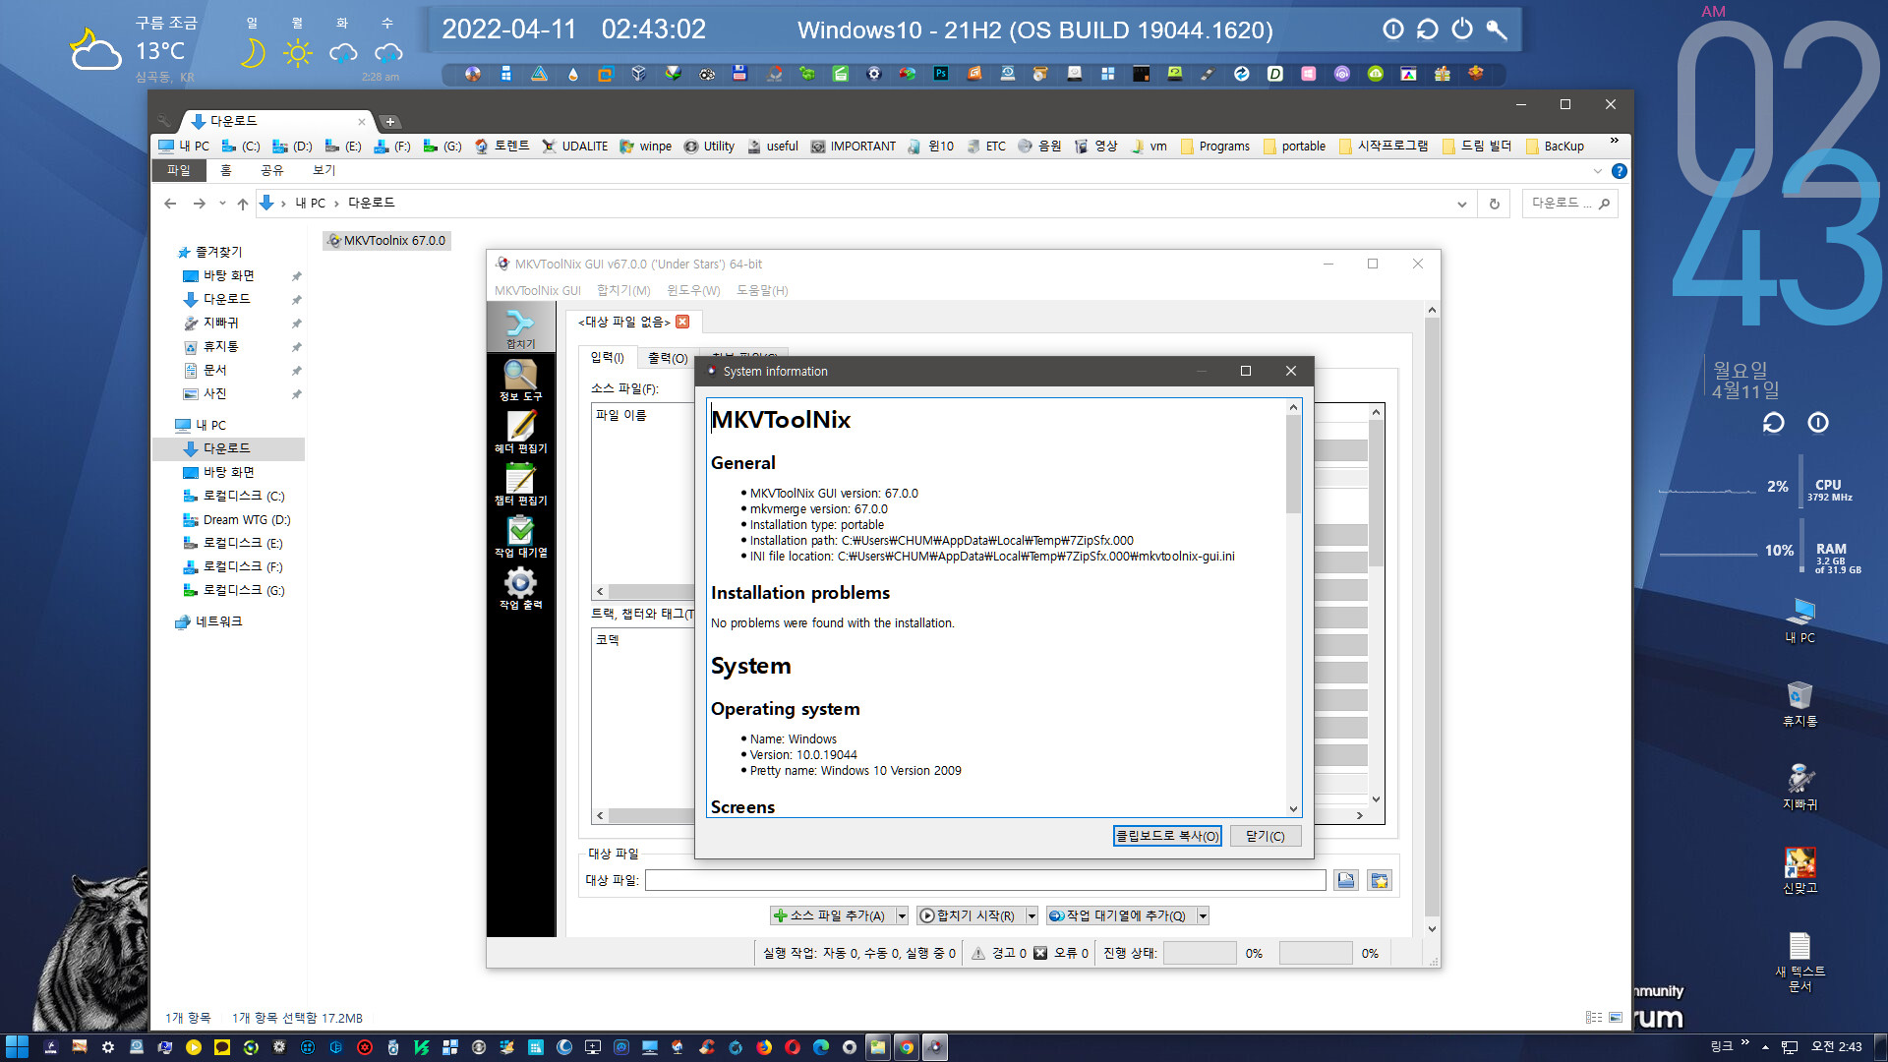Select the MKVToolnix 67.0.0 file in Explorer
The image size is (1888, 1062).
pos(386,240)
